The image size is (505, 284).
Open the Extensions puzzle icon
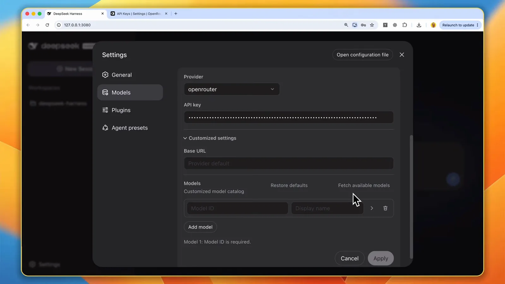pos(405,25)
